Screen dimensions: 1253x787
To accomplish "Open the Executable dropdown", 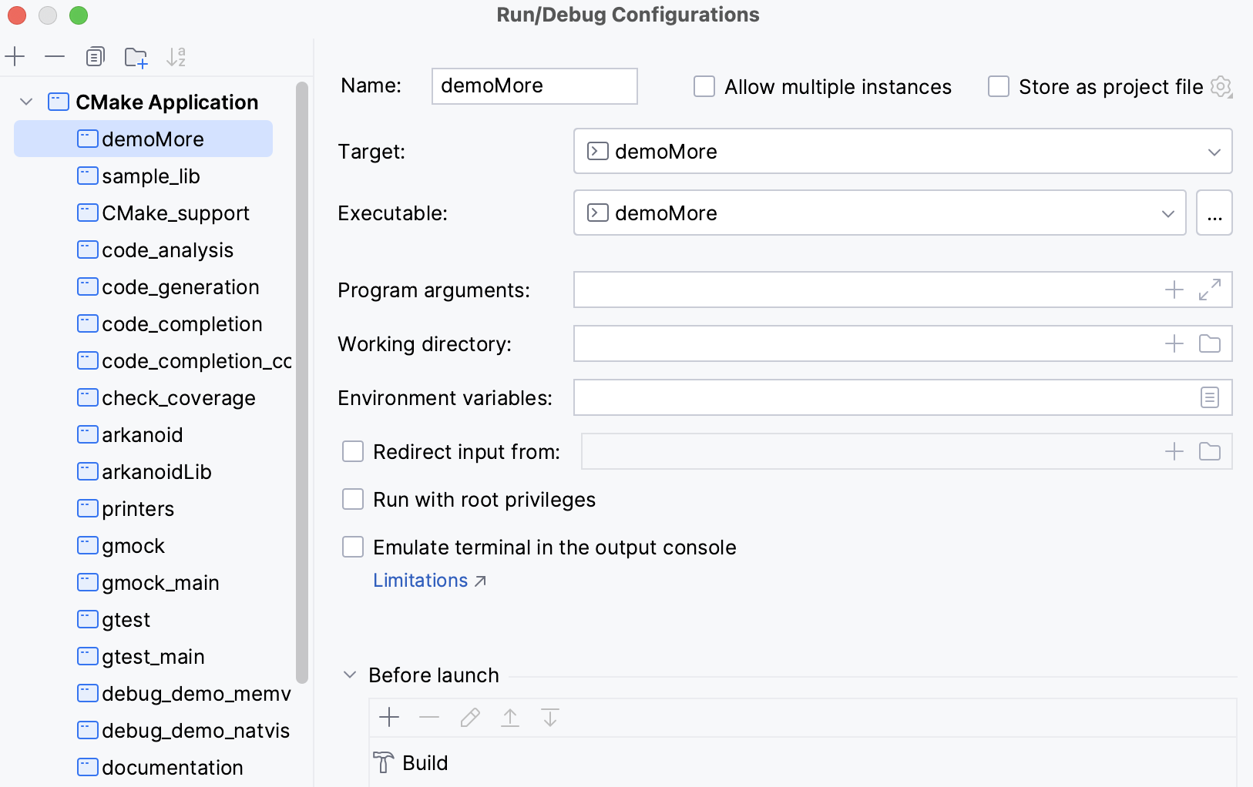I will (1167, 213).
